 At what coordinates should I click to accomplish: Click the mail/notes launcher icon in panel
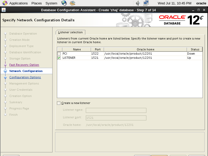pyautogui.click(x=73, y=3)
